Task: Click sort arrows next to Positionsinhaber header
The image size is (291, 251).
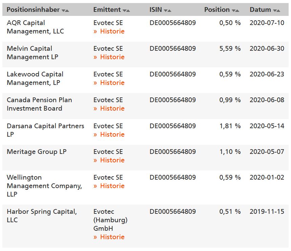Action: pos(65,10)
